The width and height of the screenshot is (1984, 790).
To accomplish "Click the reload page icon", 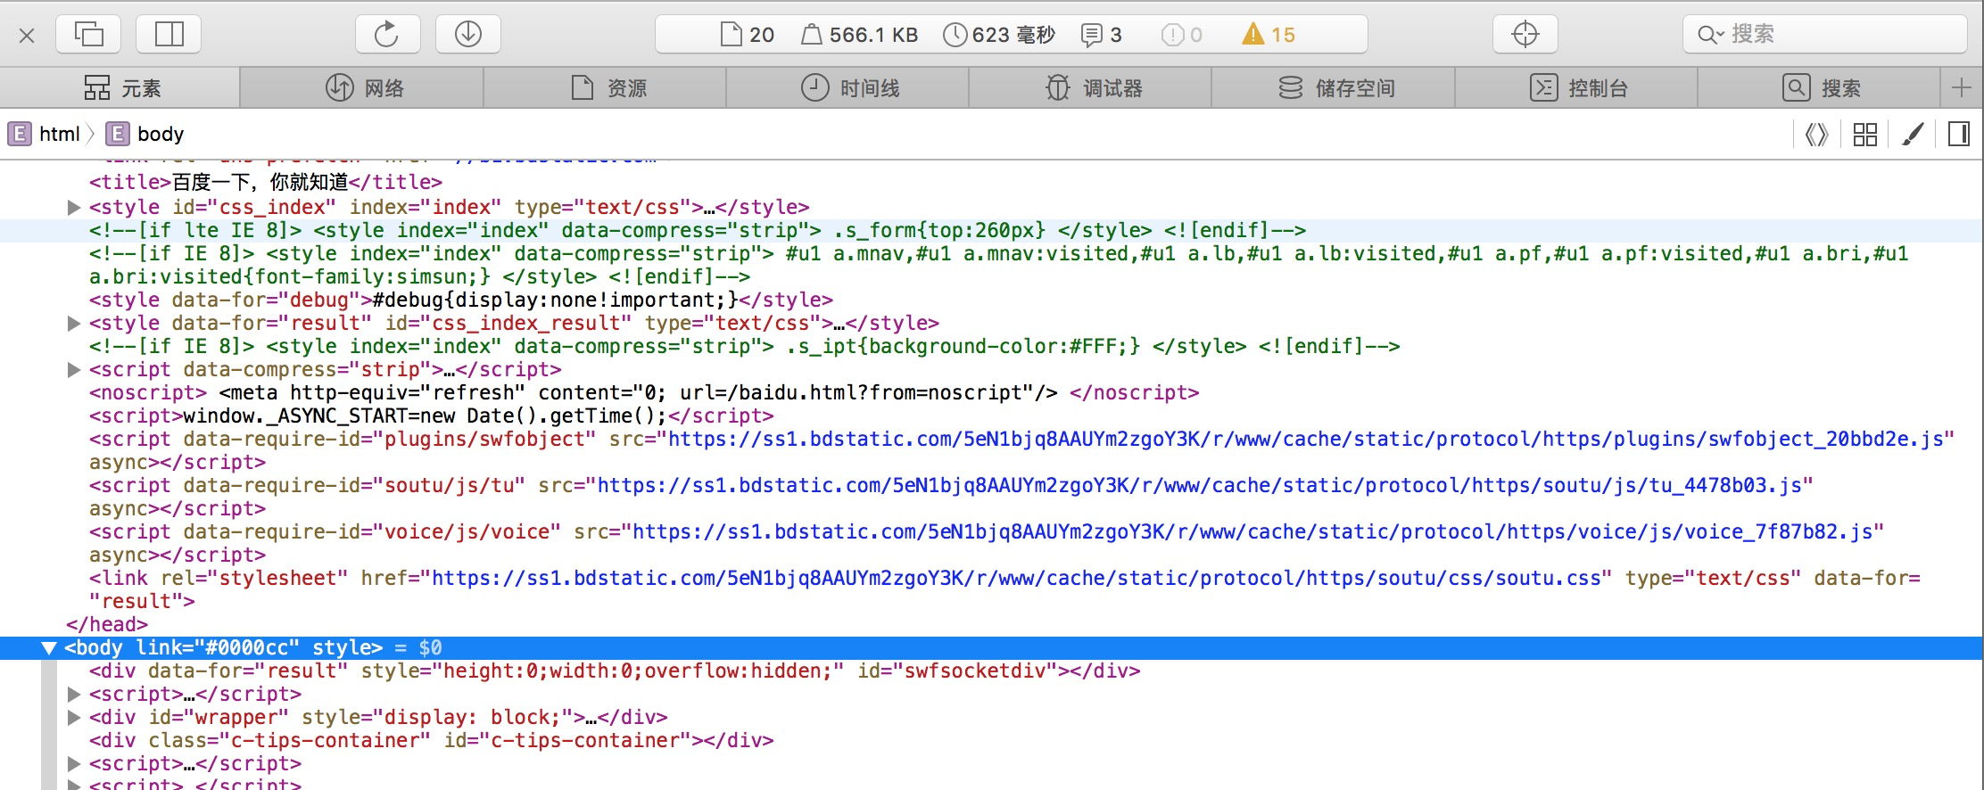I will [386, 35].
